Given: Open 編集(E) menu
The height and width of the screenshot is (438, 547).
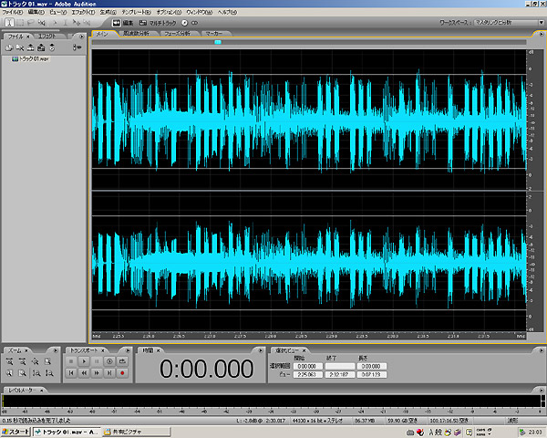Looking at the screenshot, I should 36,12.
